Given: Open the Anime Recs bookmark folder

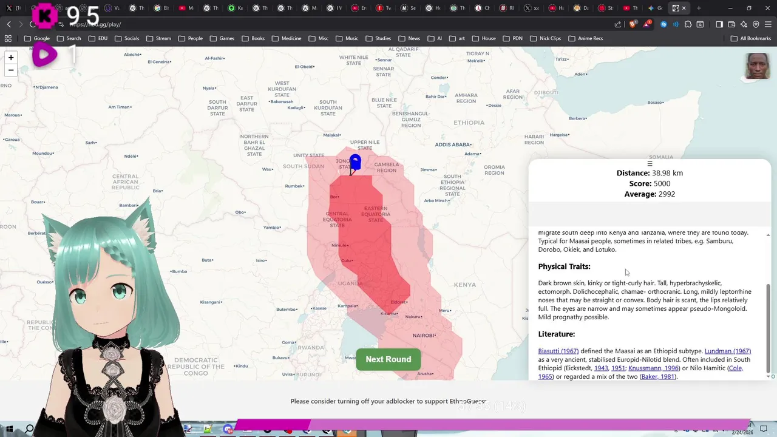Looking at the screenshot, I should click(x=586, y=38).
